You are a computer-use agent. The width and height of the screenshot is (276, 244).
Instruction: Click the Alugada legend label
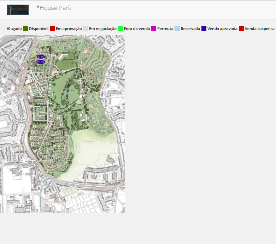pos(14,29)
